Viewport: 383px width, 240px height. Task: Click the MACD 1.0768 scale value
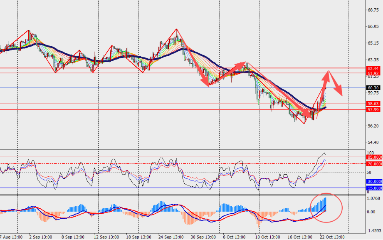coord(374,198)
